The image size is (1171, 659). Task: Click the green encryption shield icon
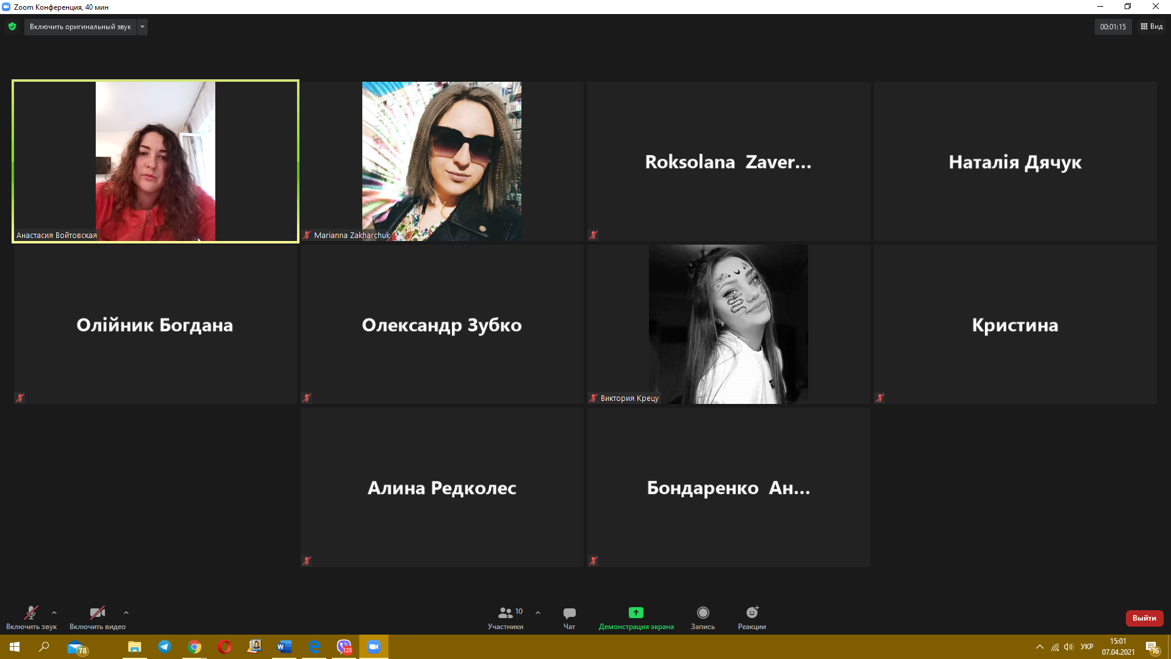12,26
